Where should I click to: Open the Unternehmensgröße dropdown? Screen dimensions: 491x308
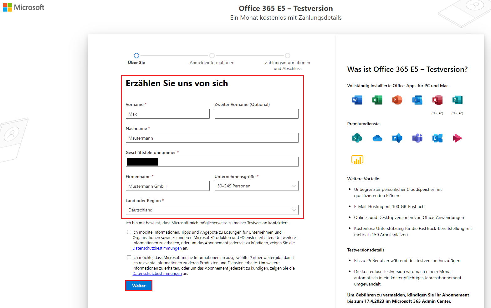[256, 186]
